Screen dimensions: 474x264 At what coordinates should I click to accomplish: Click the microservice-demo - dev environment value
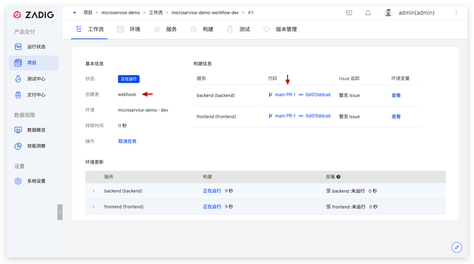click(143, 110)
